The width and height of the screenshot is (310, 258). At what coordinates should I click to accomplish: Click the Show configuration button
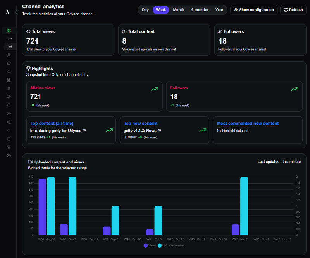[x=254, y=10]
